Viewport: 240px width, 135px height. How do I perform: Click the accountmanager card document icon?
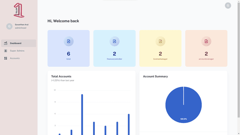206,41
